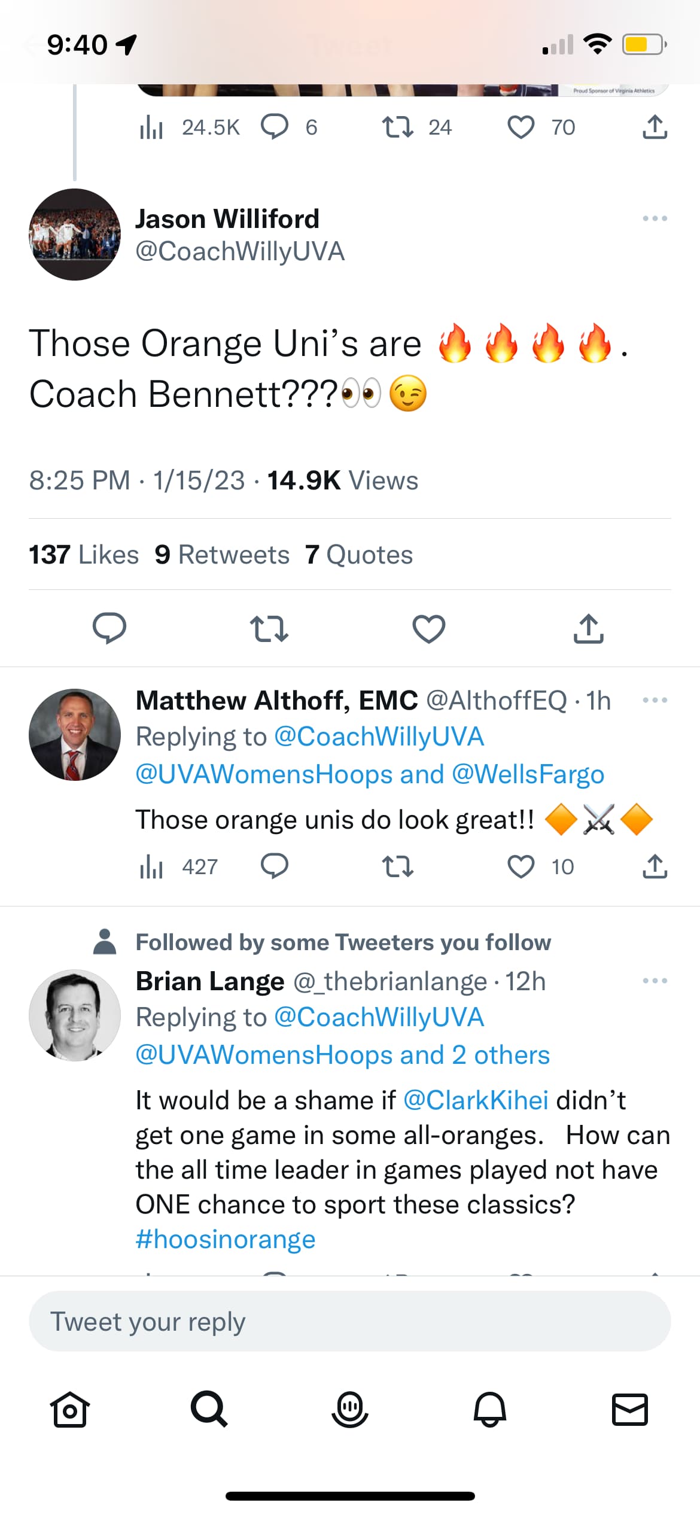Retweet the Orange Uni's tweet
Screen dimensions: 700x1515
point(269,629)
